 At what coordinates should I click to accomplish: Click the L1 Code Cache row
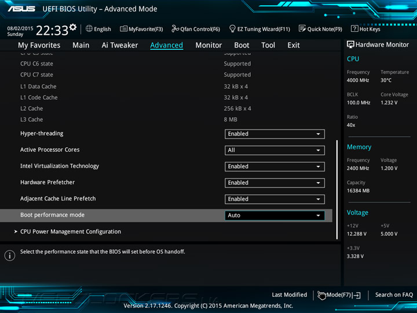tap(134, 97)
